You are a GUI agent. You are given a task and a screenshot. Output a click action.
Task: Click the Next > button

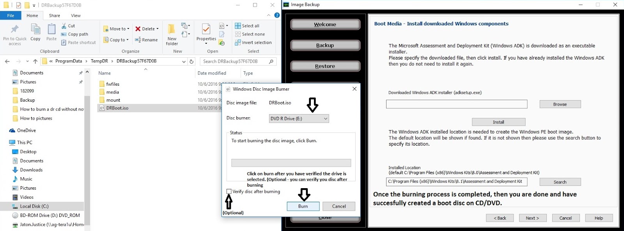tap(532, 218)
